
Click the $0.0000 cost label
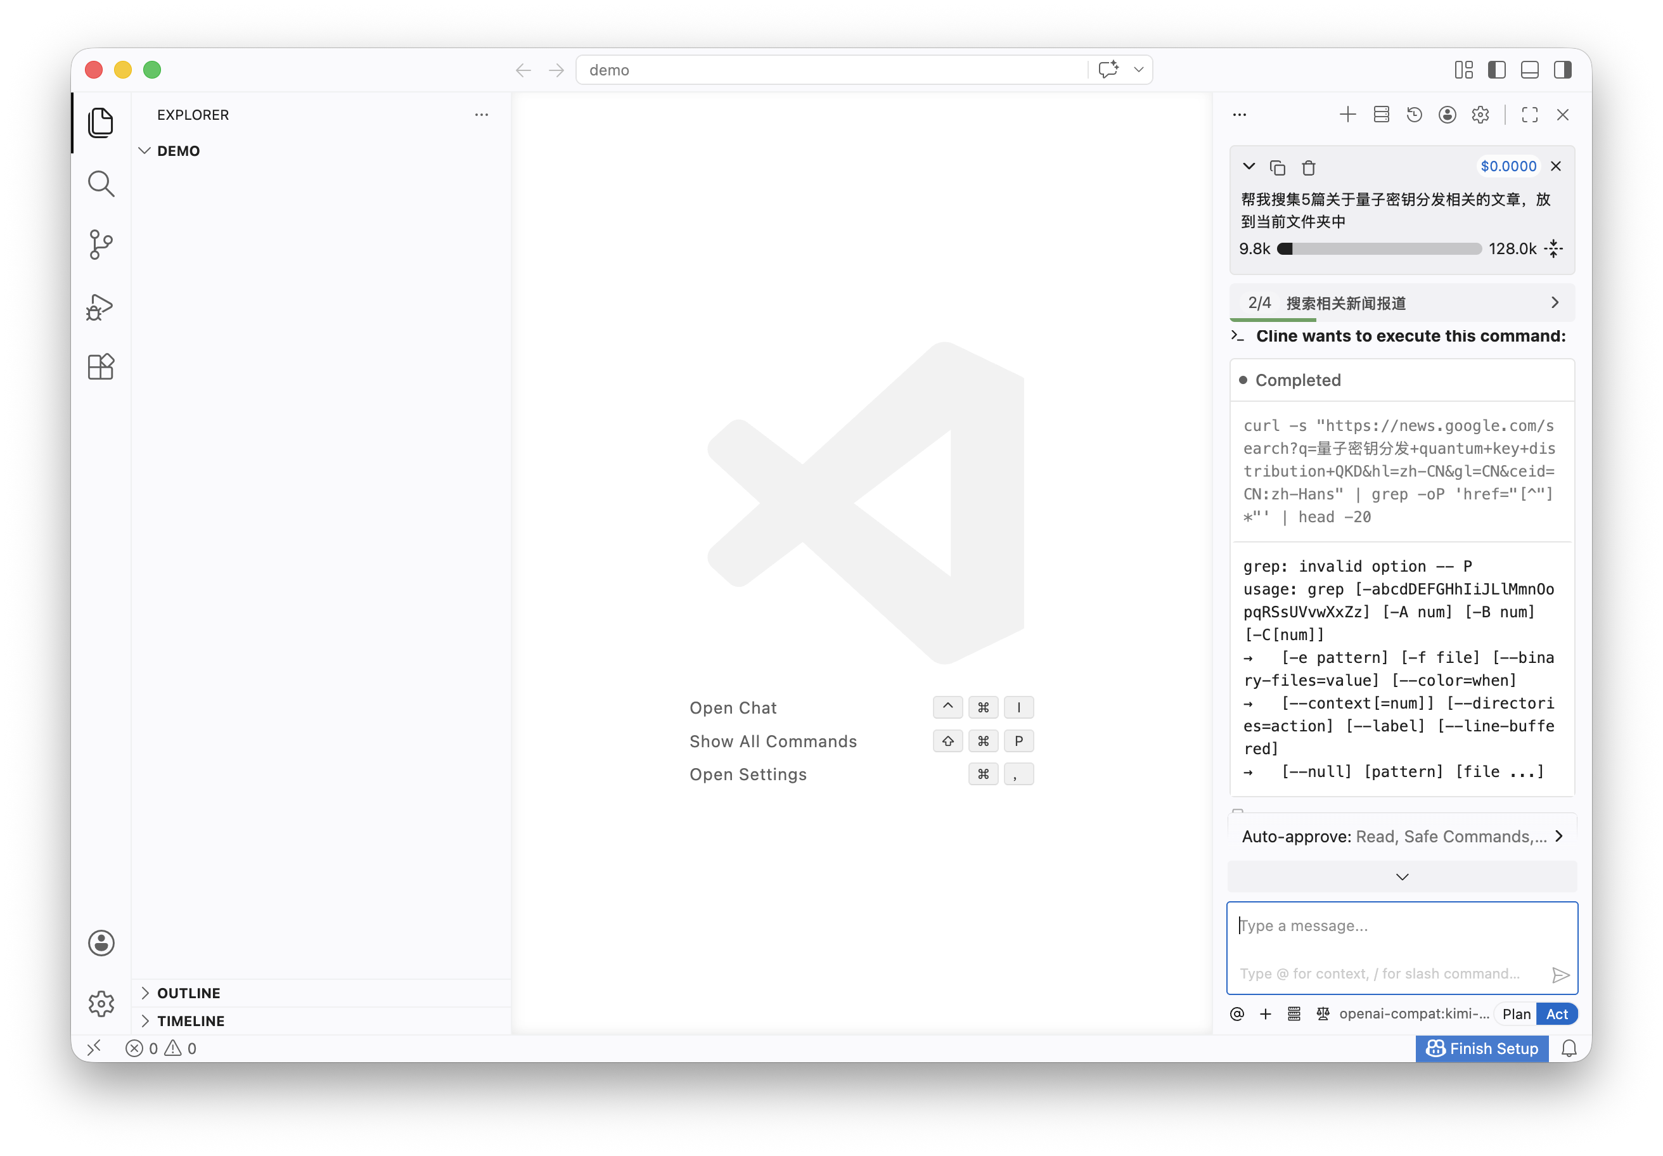(x=1508, y=167)
